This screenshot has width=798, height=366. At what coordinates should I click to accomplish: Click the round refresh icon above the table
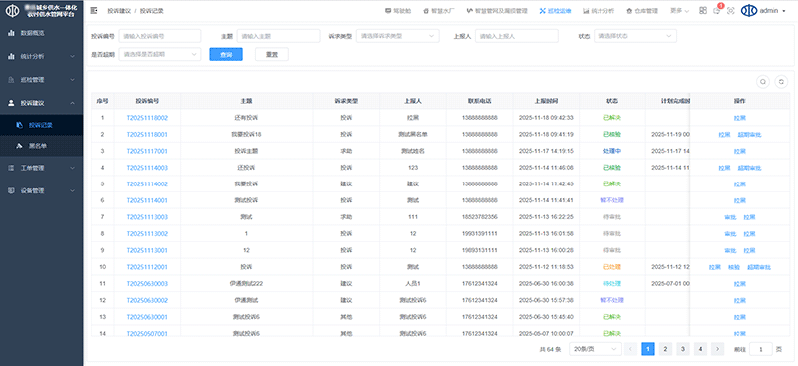pos(781,82)
